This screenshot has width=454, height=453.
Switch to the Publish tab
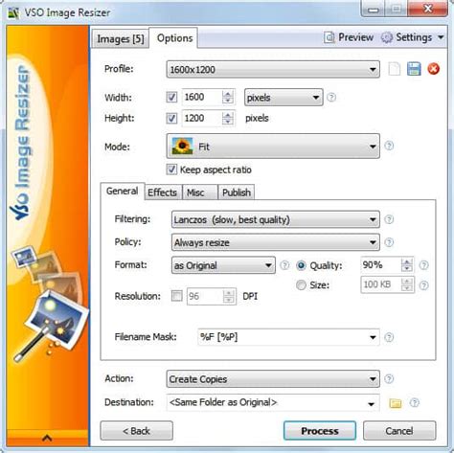coord(237,193)
